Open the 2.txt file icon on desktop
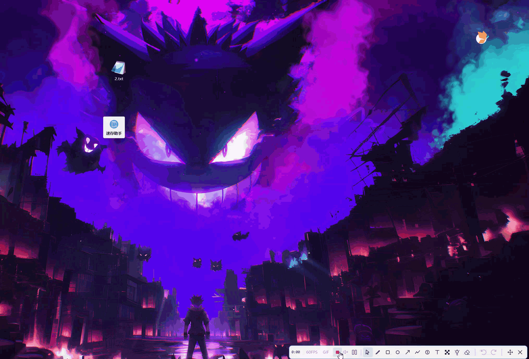Screen dimensions: 529x359 coord(119,71)
